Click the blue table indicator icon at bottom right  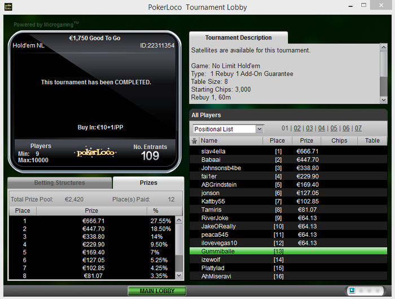352,291
